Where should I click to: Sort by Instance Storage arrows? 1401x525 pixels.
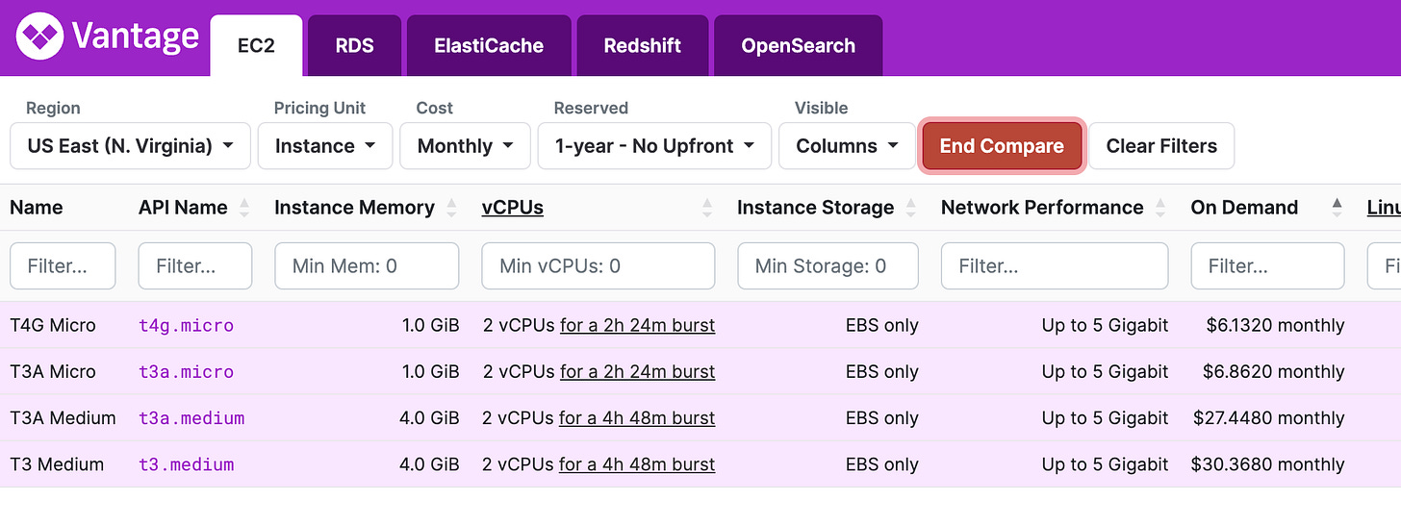coord(910,208)
